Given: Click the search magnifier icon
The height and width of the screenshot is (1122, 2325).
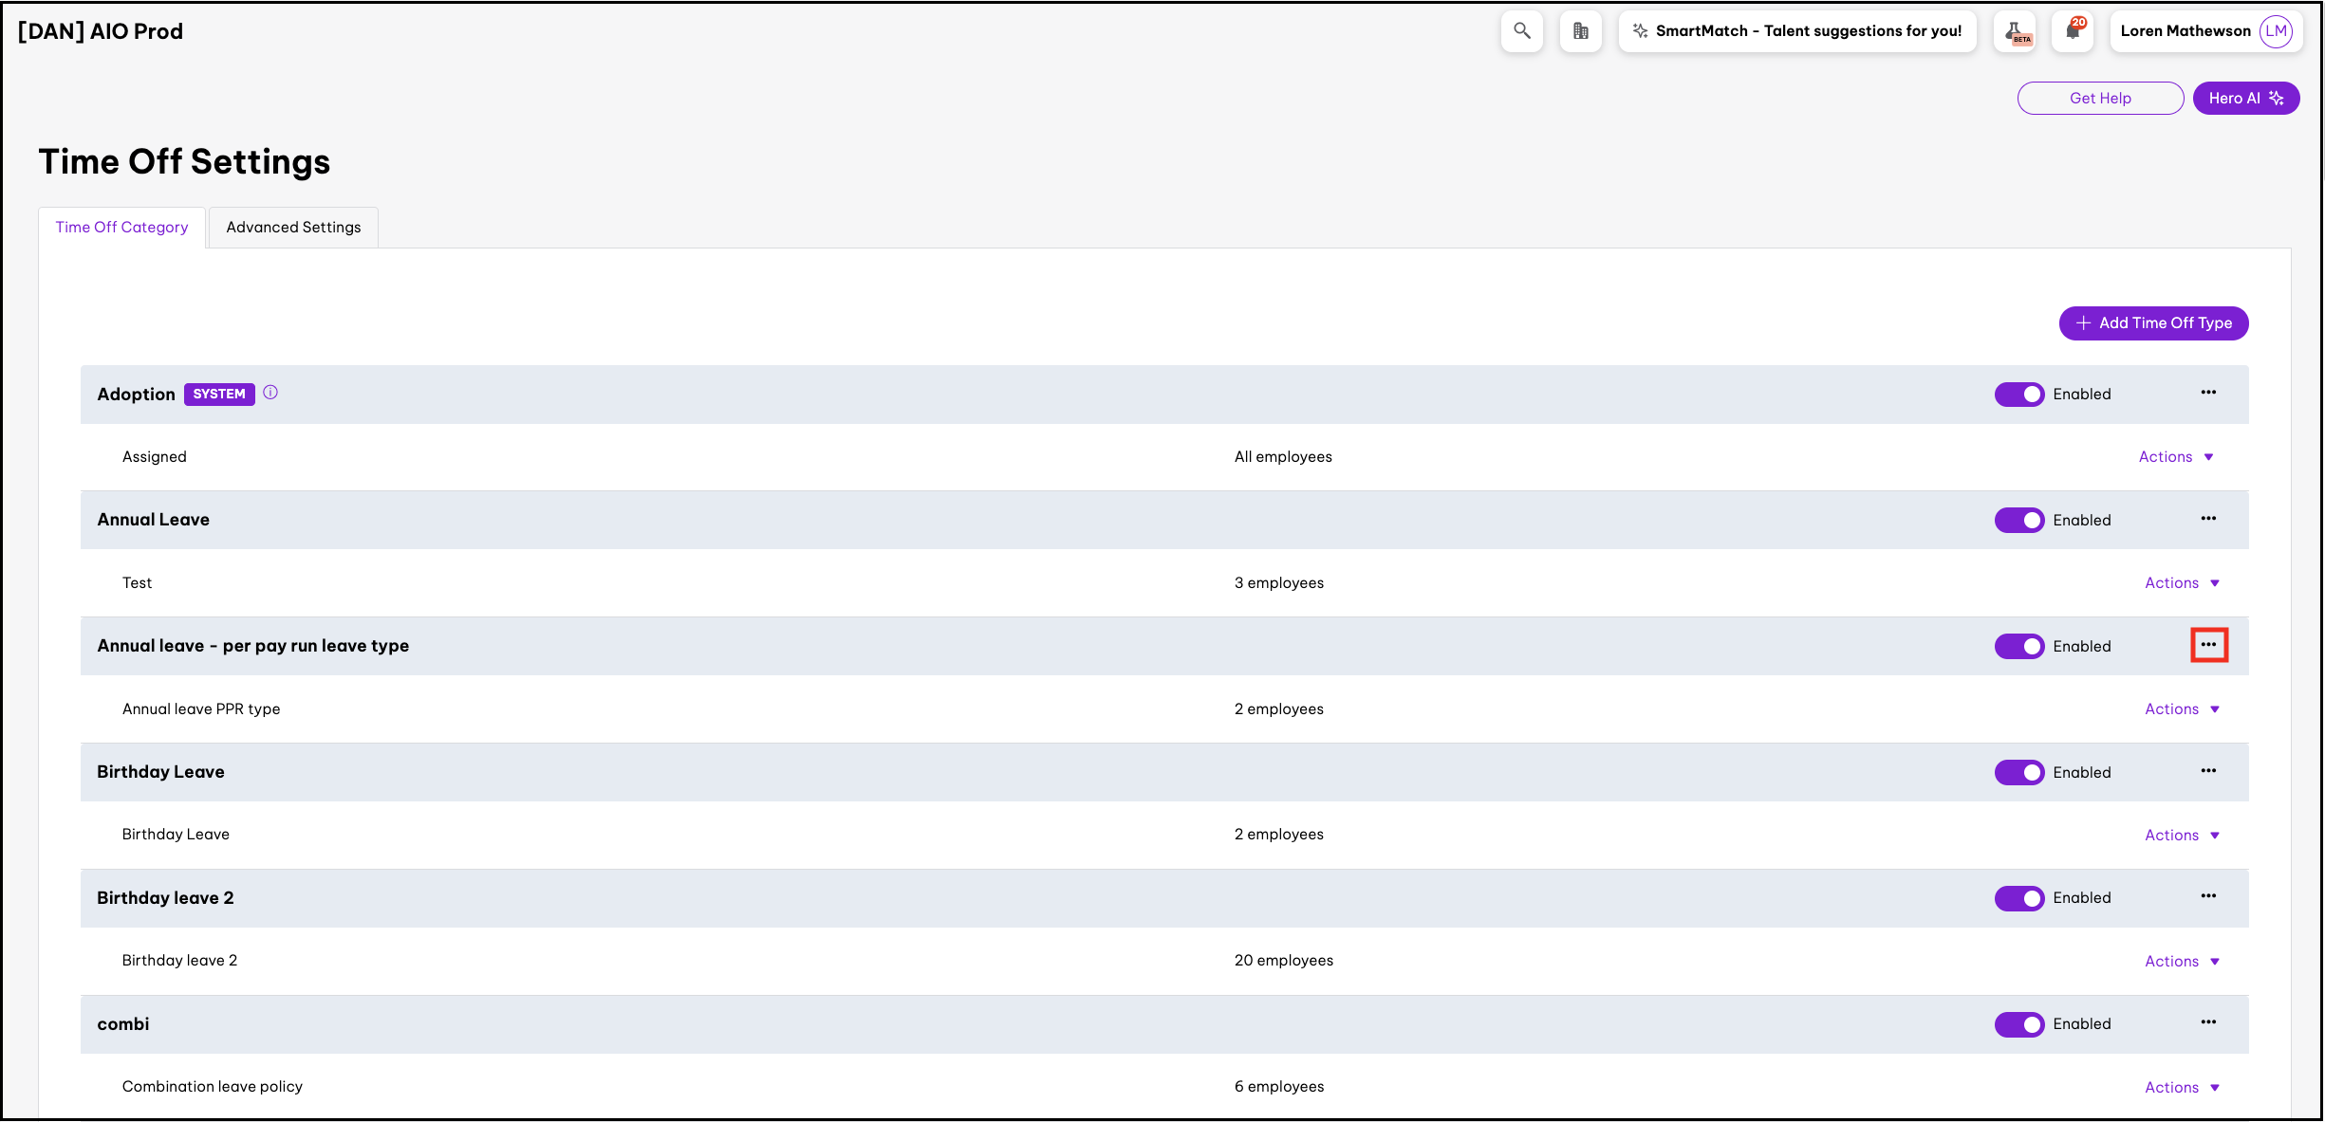Looking at the screenshot, I should point(1521,31).
